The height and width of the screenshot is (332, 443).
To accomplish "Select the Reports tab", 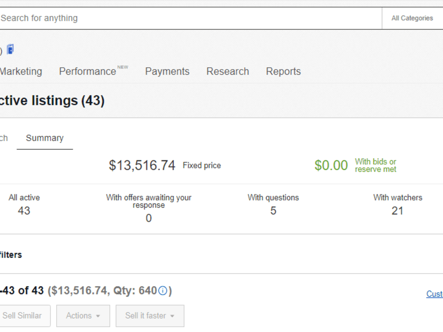I will pyautogui.click(x=284, y=71).
